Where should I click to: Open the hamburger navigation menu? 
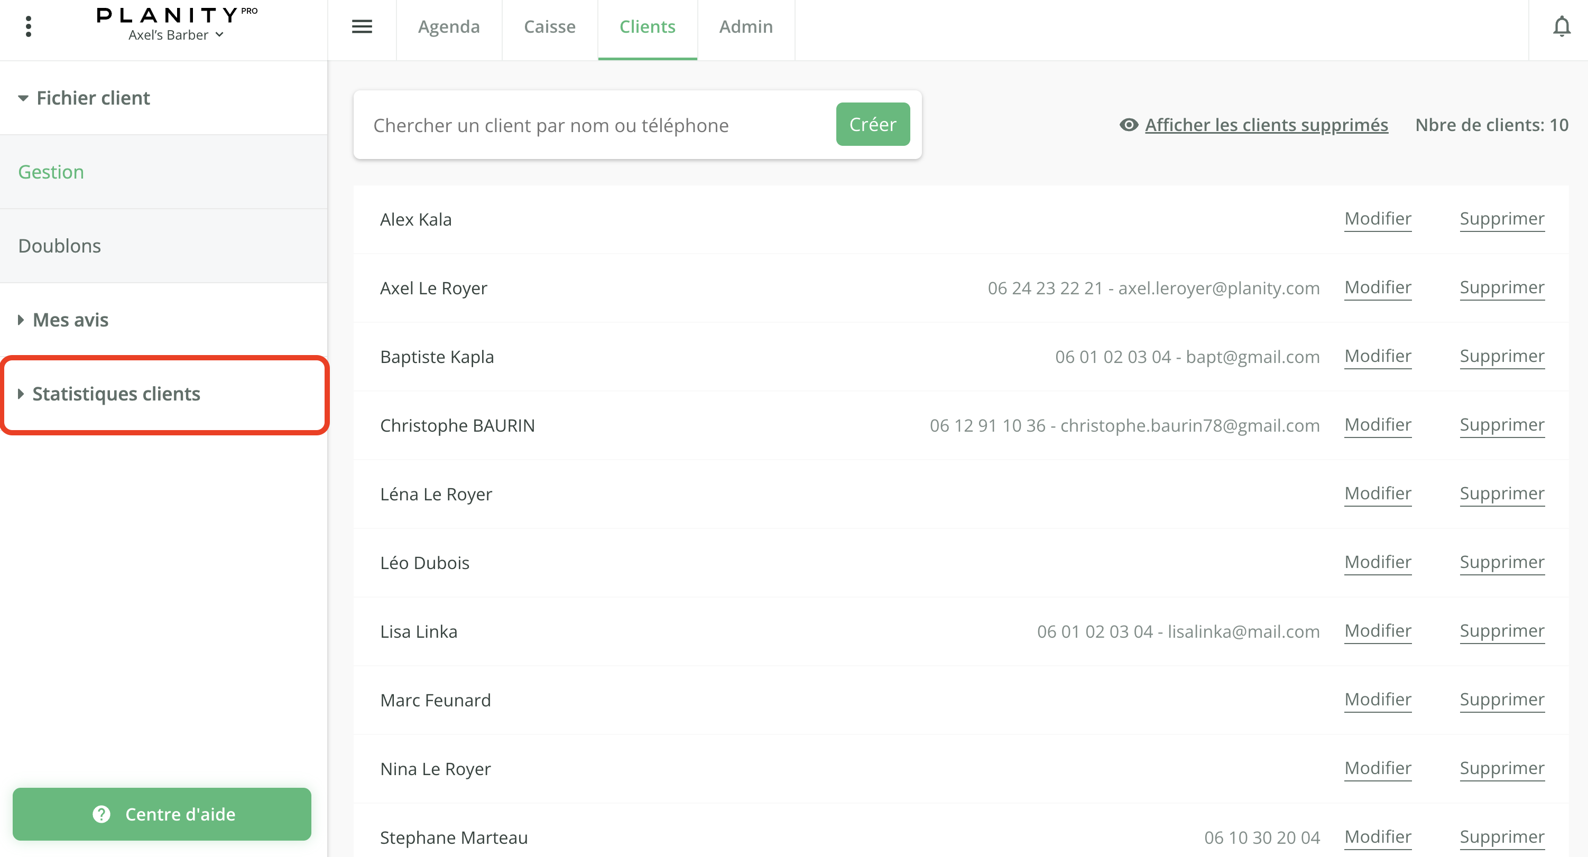(x=363, y=26)
